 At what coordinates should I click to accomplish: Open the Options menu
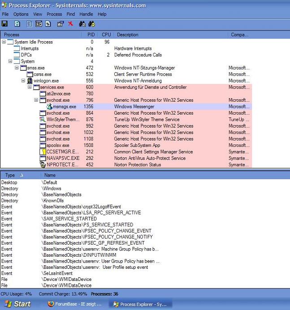(x=21, y=14)
